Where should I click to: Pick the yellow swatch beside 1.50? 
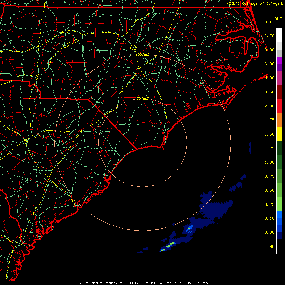click(x=280, y=134)
